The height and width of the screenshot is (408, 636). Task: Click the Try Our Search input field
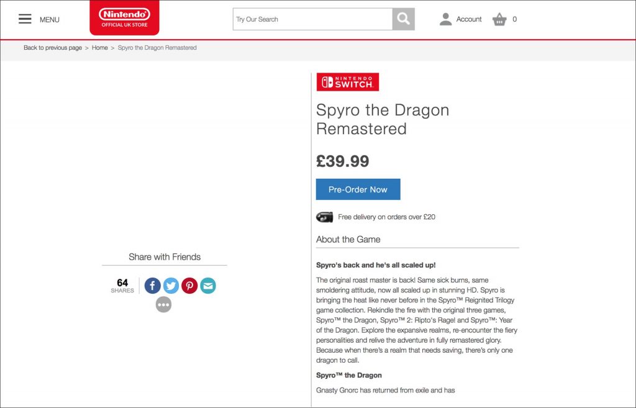pyautogui.click(x=312, y=19)
